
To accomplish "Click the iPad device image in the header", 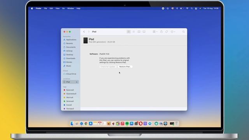I will click(86, 40).
